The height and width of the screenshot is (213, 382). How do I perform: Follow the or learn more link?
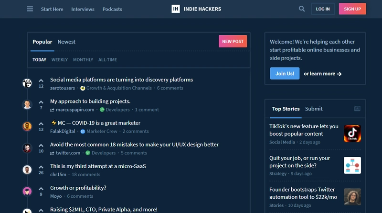pos(323,74)
